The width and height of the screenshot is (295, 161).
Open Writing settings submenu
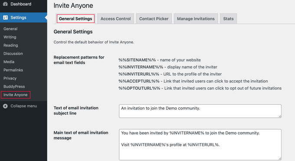(x=10, y=37)
